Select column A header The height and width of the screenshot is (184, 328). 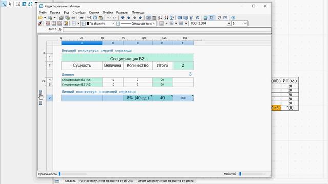(82, 43)
